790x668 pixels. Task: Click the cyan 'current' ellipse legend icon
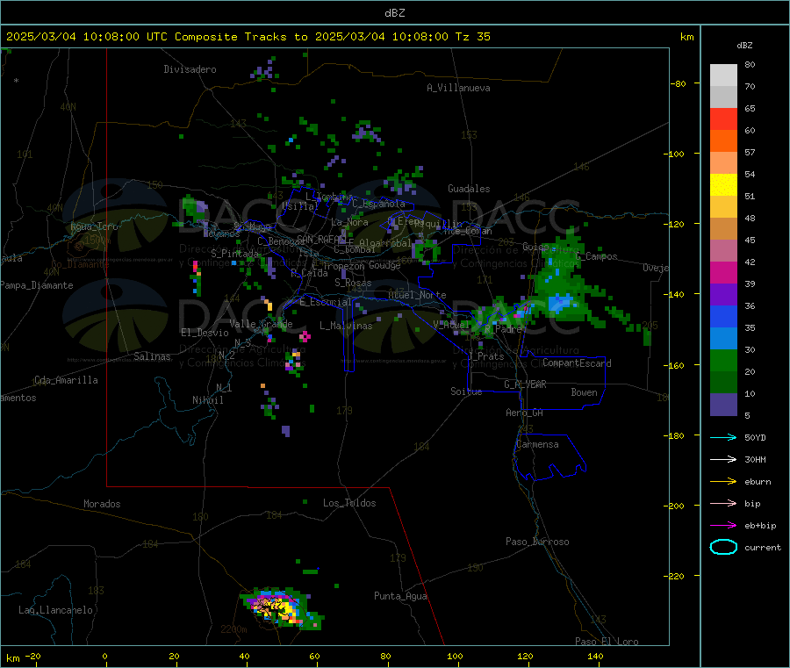[723, 547]
